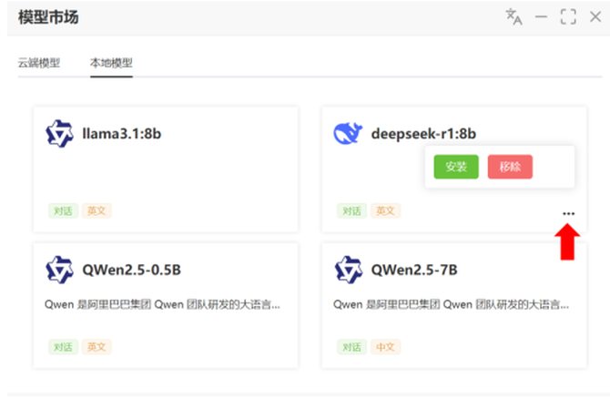Image resolution: width=610 pixels, height=399 pixels.
Task: Click the llama3.1:8b model logo icon
Action: tap(59, 134)
